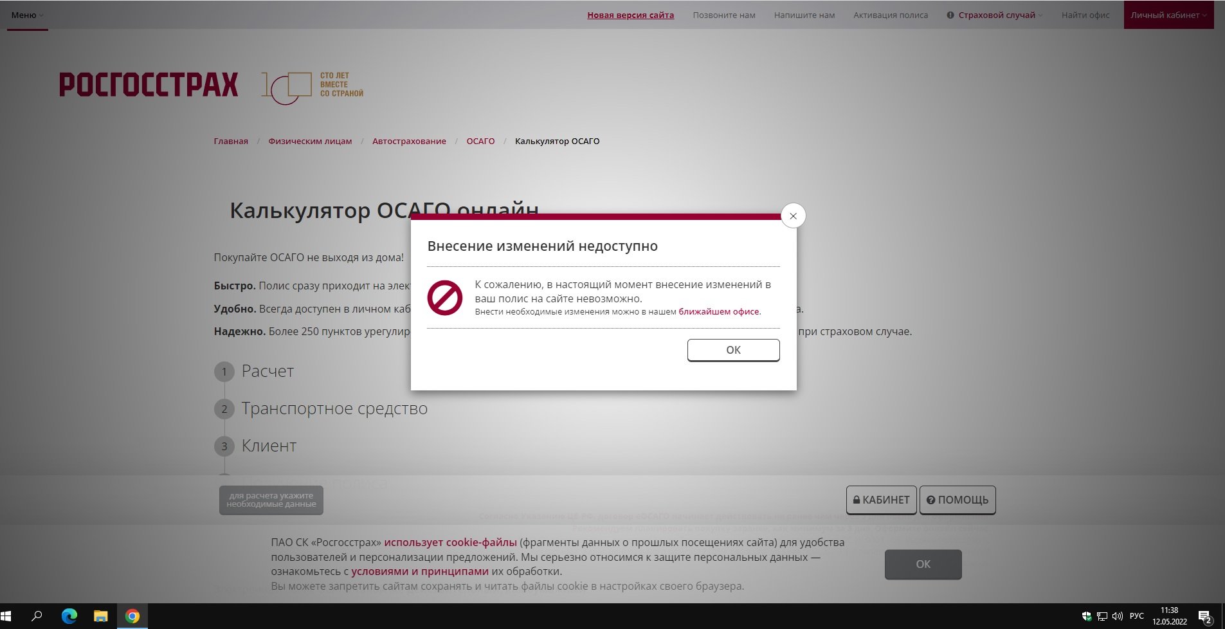Open 'Активация полиса' menu item

tap(891, 15)
